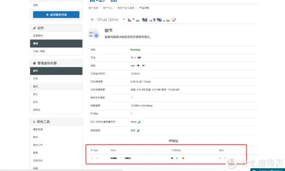Click the CPU使用率 row label

(97, 81)
